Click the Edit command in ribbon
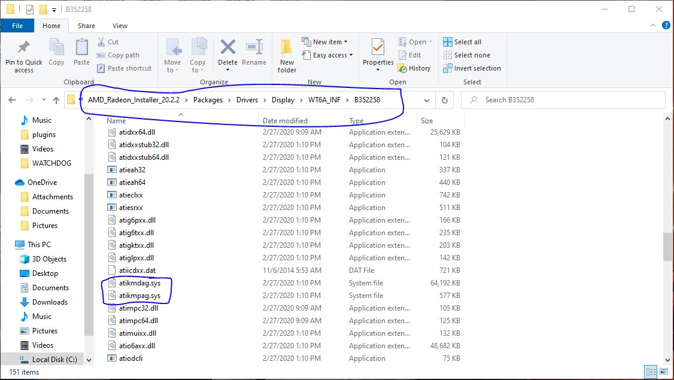The height and width of the screenshot is (380, 674). (409, 55)
